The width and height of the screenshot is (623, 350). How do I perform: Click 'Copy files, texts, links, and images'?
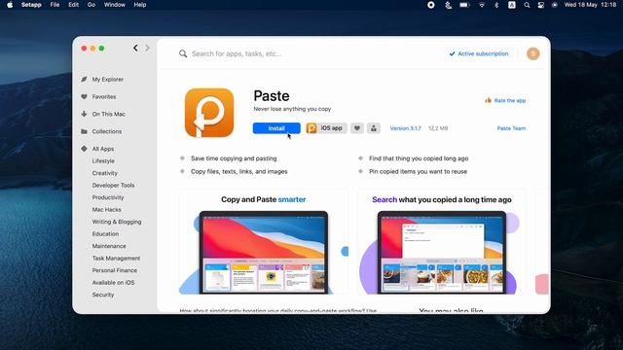(238, 171)
